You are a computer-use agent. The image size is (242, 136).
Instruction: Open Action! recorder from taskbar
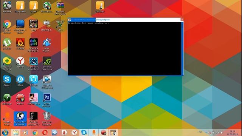(x=103, y=133)
